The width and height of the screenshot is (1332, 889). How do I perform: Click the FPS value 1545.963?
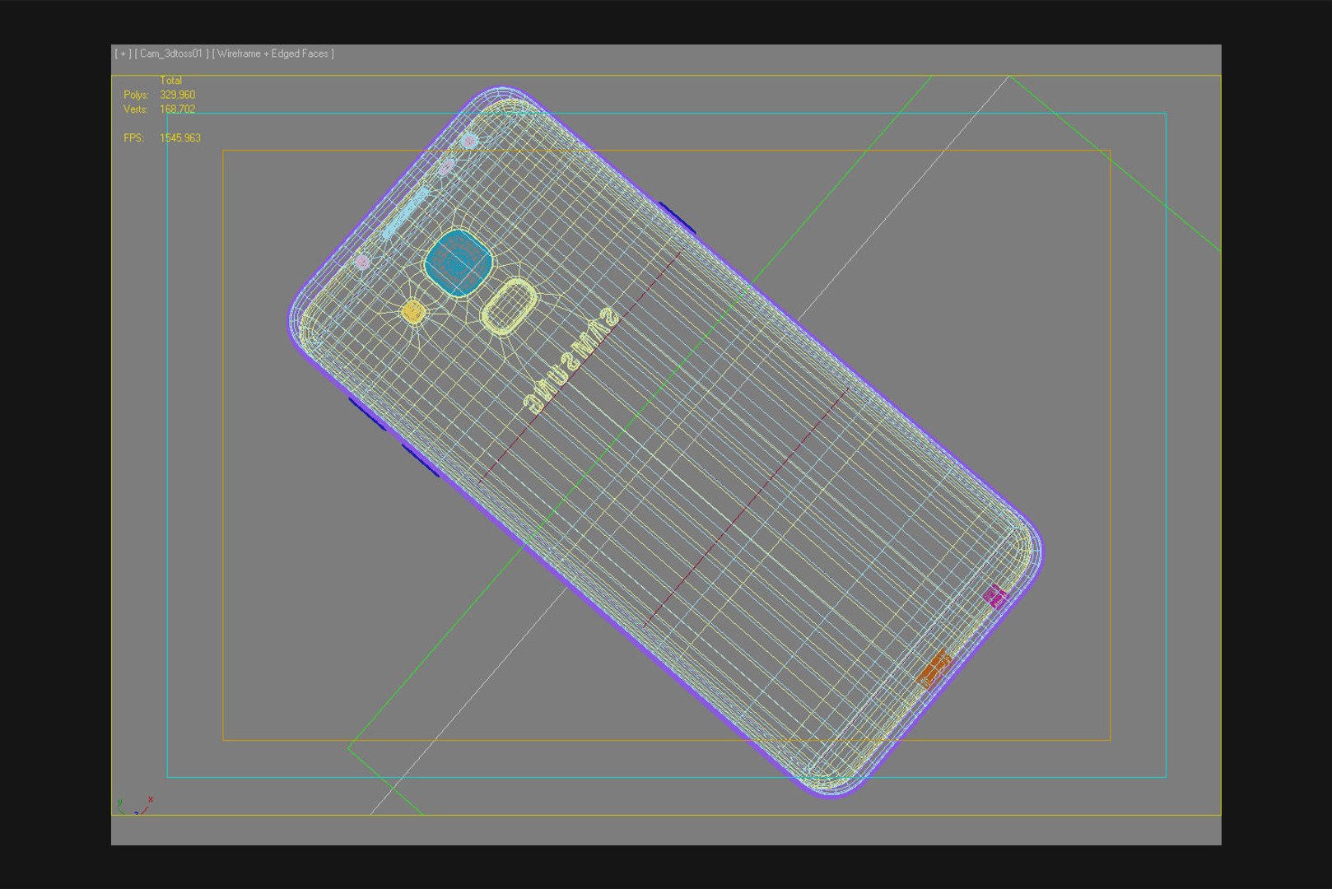[x=180, y=137]
